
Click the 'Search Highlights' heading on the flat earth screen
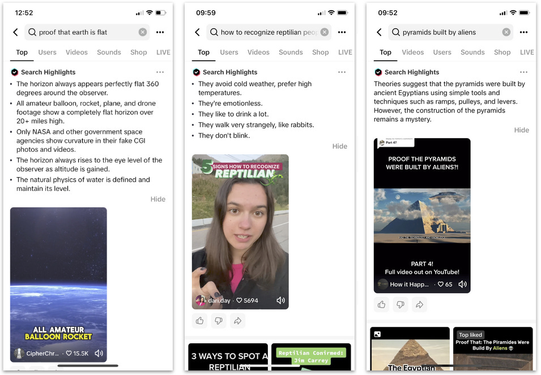[x=48, y=72]
